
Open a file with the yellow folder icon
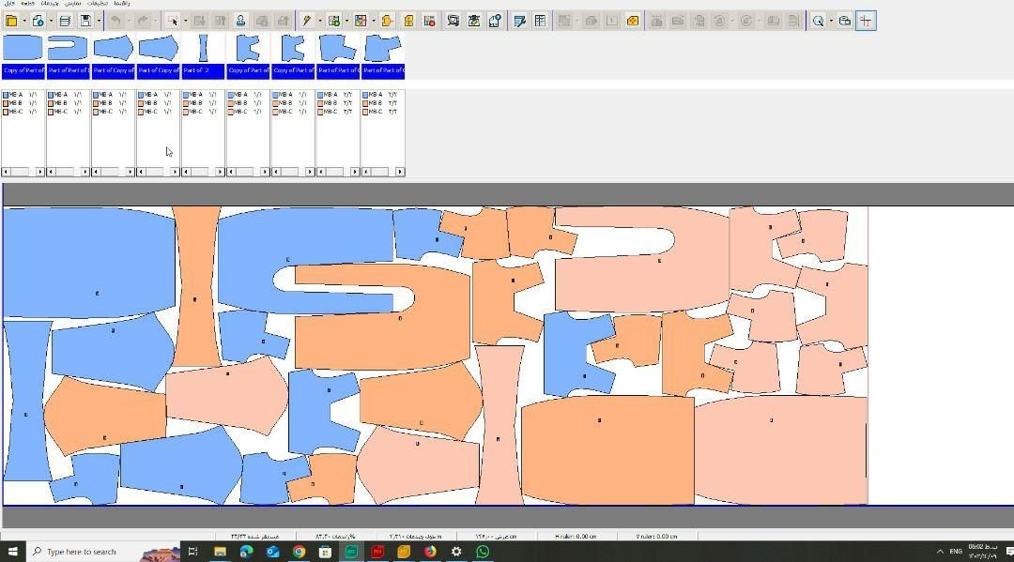coord(11,21)
